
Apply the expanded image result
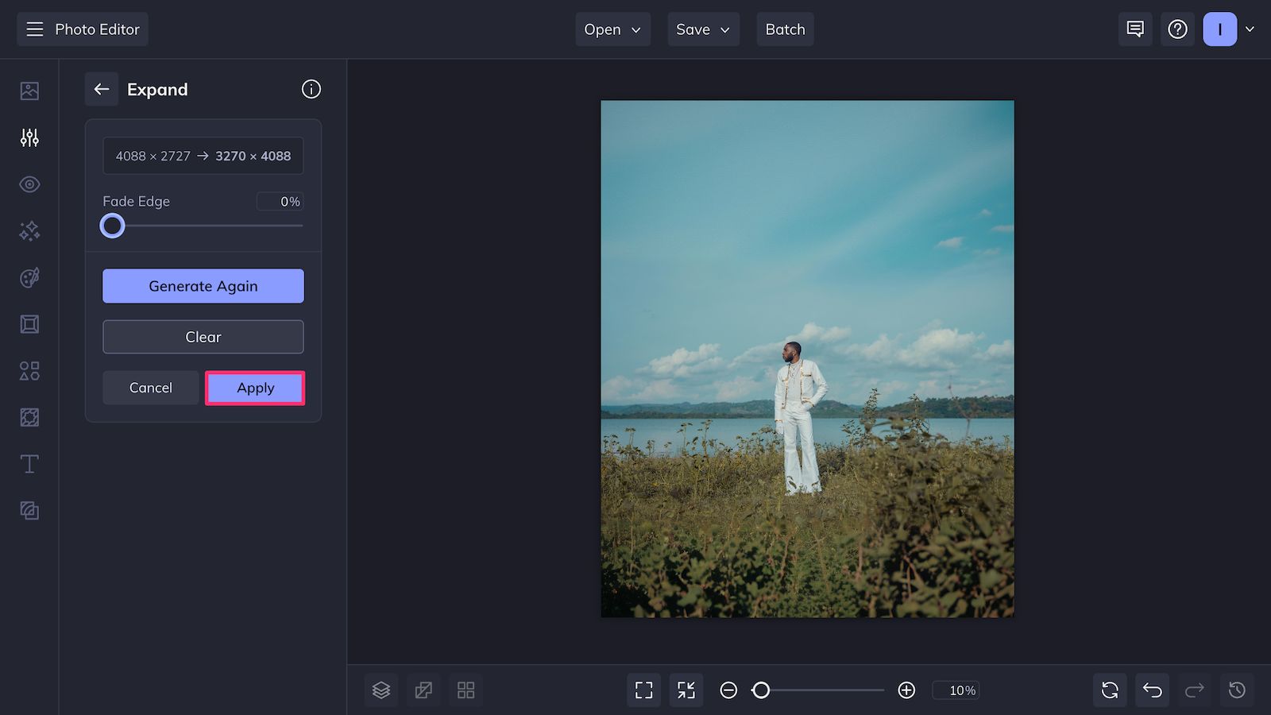pos(254,388)
